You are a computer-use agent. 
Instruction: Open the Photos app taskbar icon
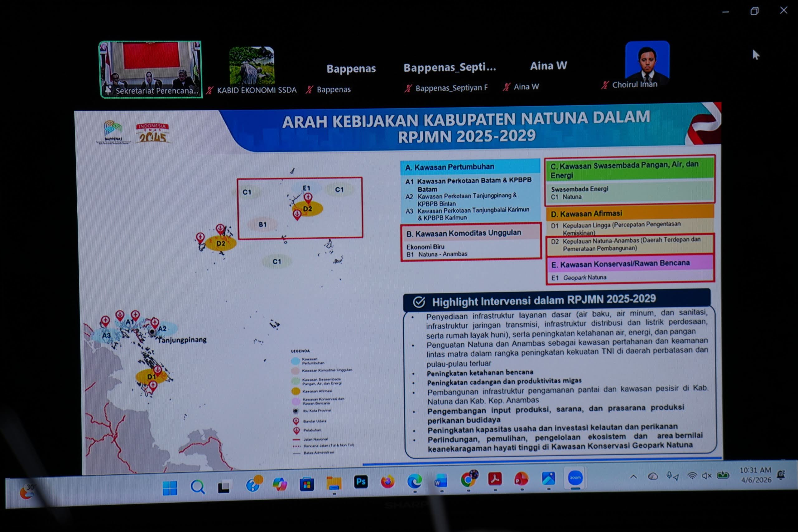coord(548,478)
